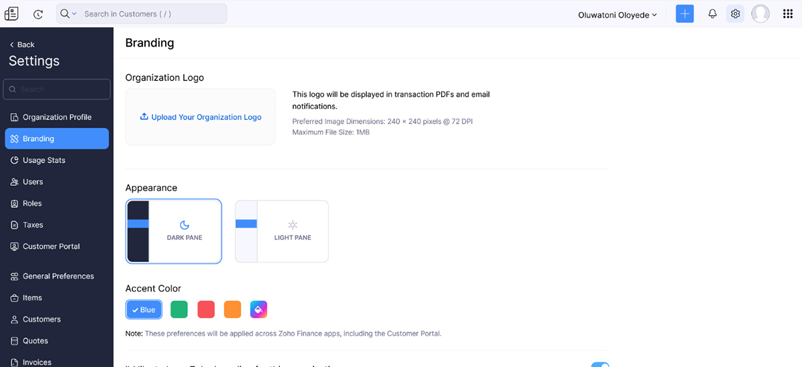
Task: Open the user profile avatar
Action: pyautogui.click(x=761, y=14)
